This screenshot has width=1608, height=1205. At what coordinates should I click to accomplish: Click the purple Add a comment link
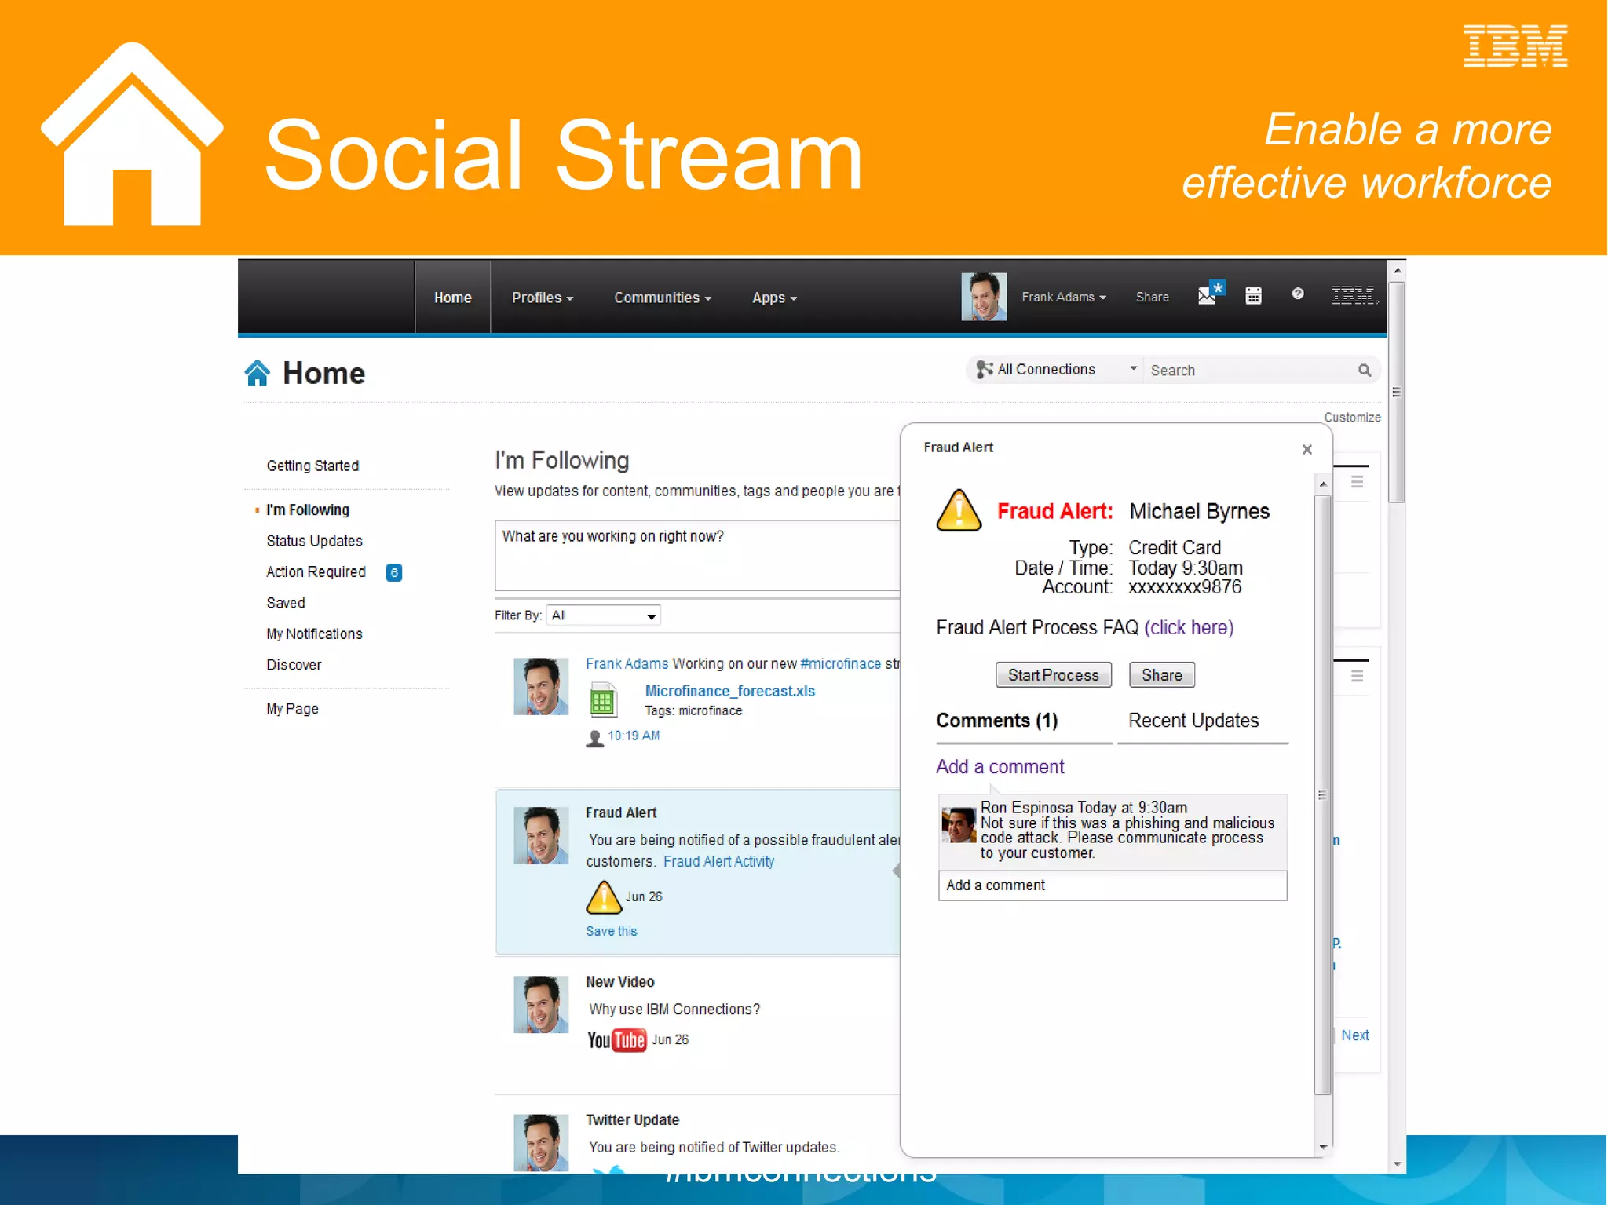pyautogui.click(x=1000, y=767)
